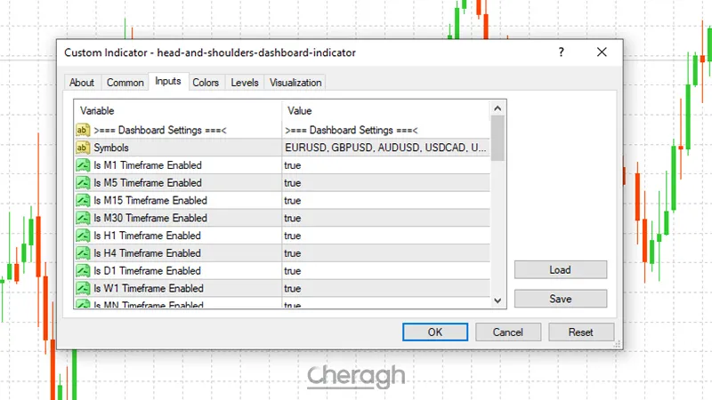Click the Dashboard Settings string icon
Viewport: 712px width, 400px height.
click(83, 130)
